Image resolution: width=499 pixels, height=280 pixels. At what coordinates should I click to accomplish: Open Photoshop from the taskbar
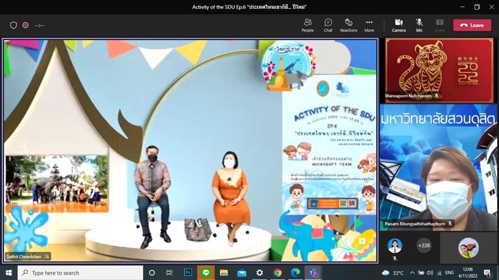point(188,273)
